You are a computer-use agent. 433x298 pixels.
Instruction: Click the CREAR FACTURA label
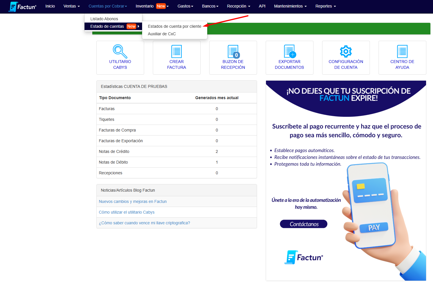tap(177, 64)
